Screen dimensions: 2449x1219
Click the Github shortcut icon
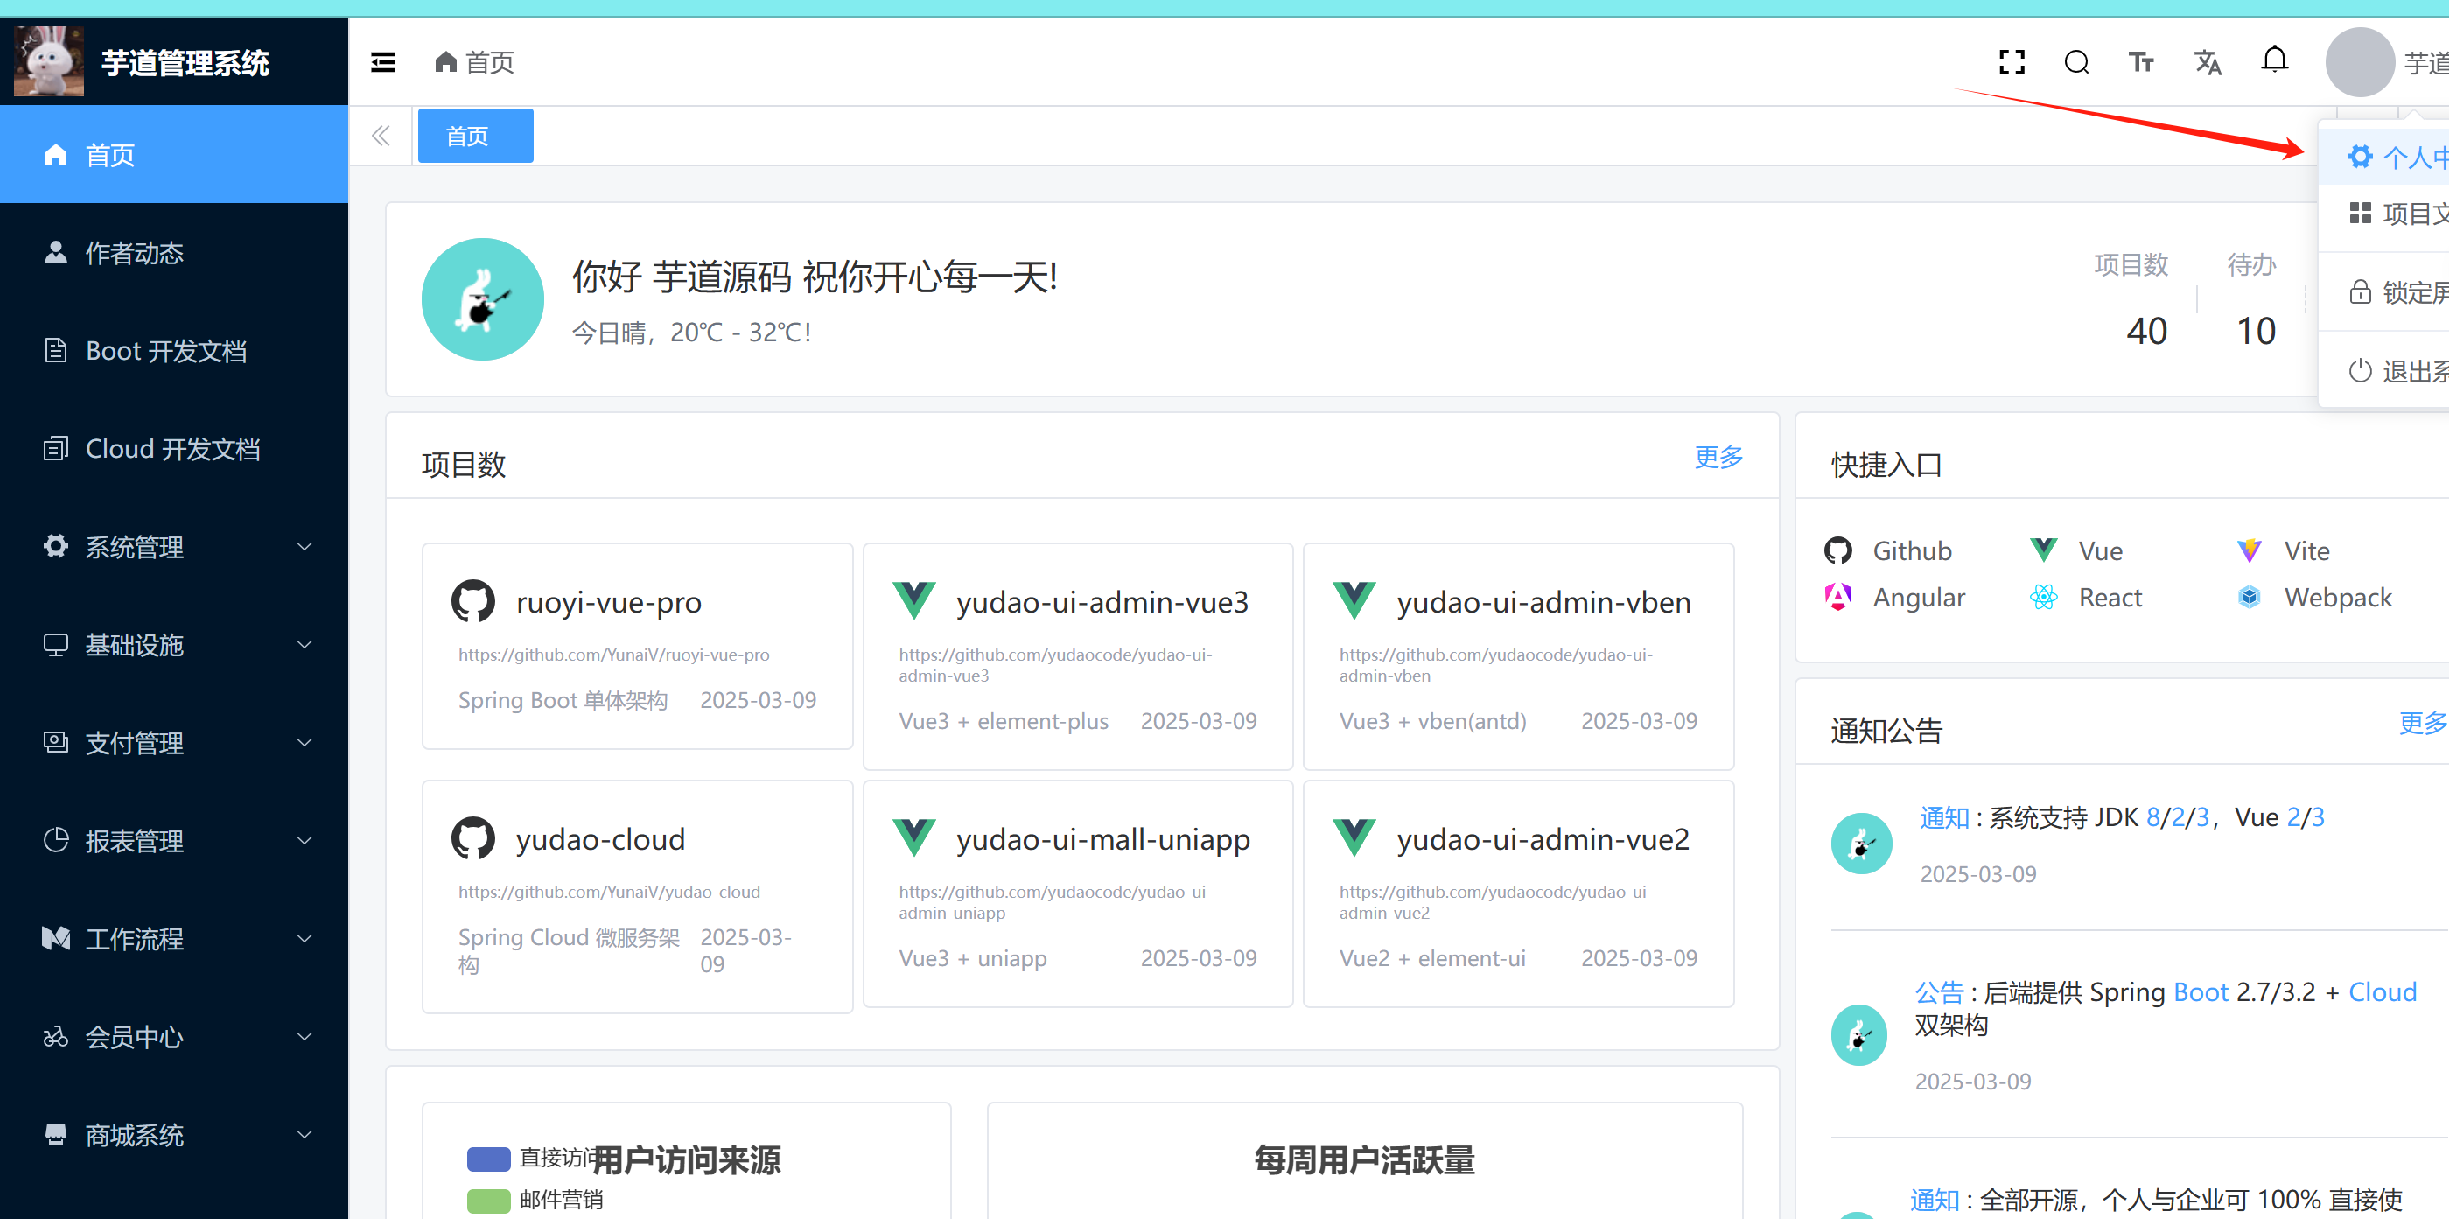pyautogui.click(x=1837, y=550)
